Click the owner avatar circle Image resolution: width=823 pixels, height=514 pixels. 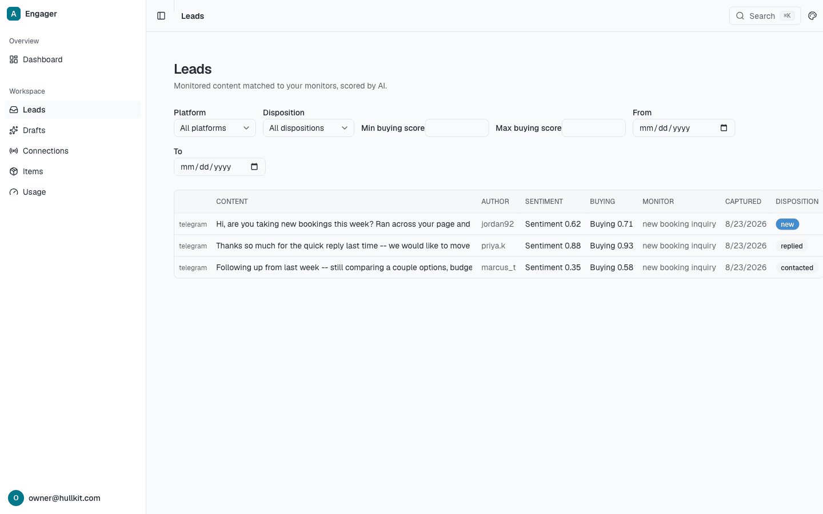pyautogui.click(x=16, y=498)
